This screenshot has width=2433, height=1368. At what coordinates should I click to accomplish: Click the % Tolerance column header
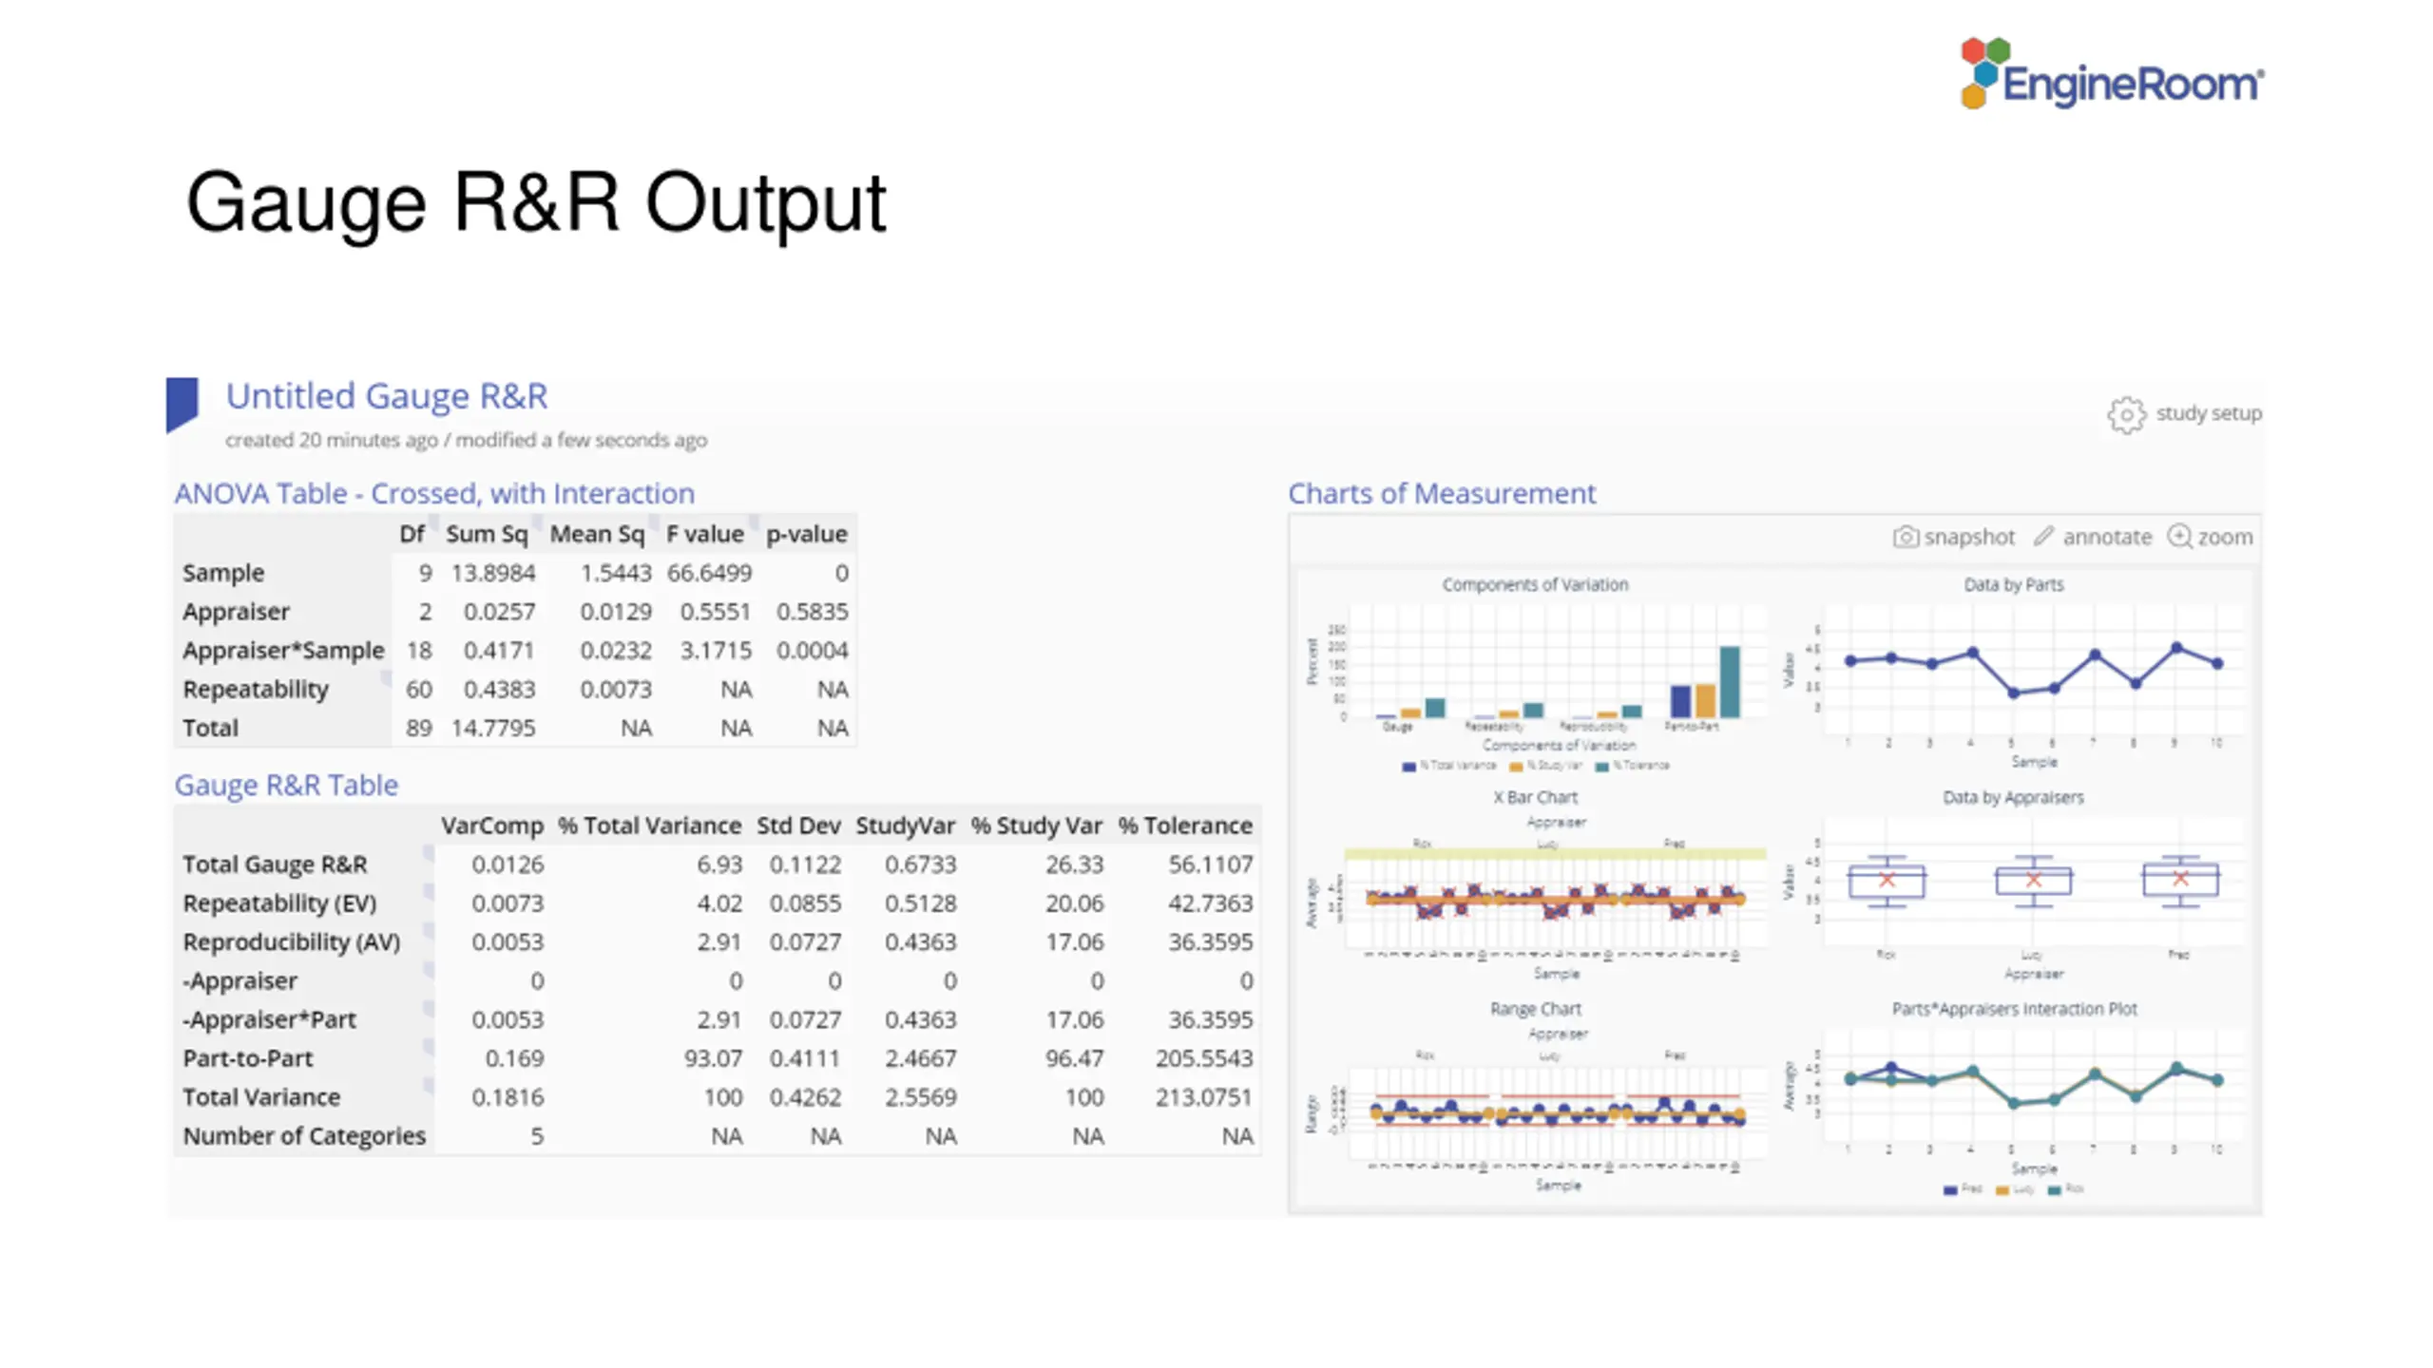tap(1185, 826)
